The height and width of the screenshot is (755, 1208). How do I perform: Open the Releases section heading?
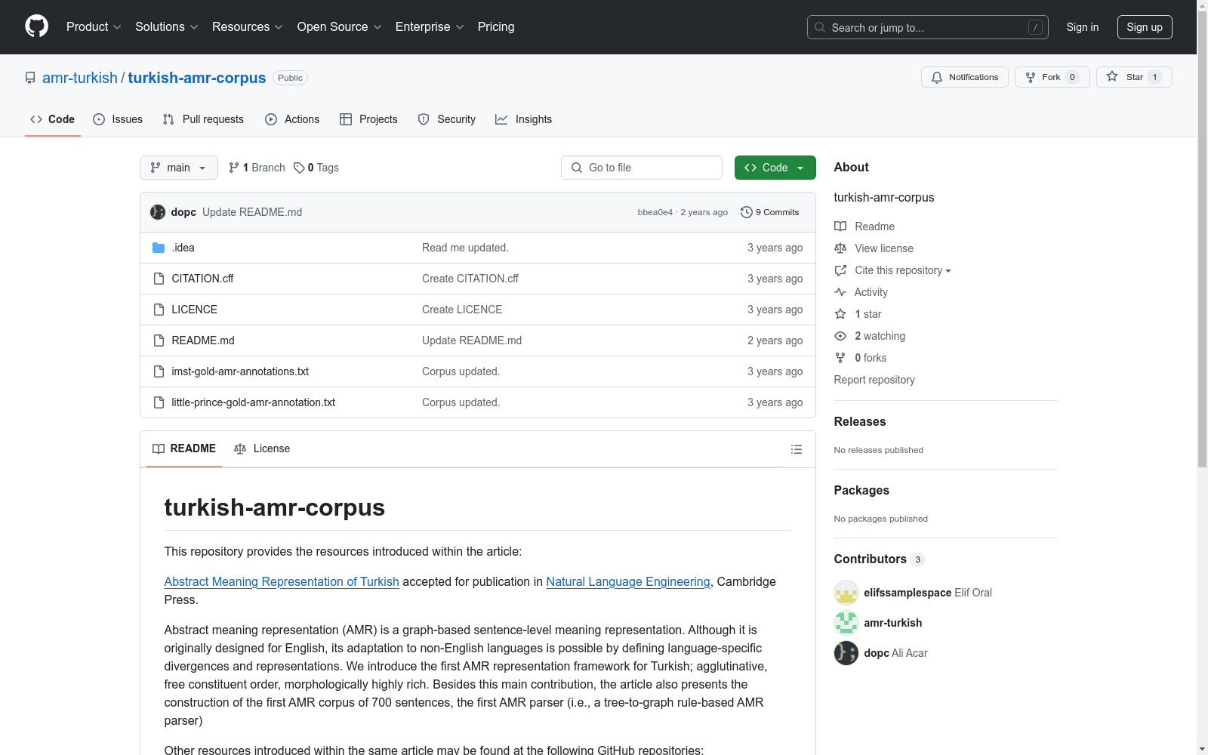860,421
